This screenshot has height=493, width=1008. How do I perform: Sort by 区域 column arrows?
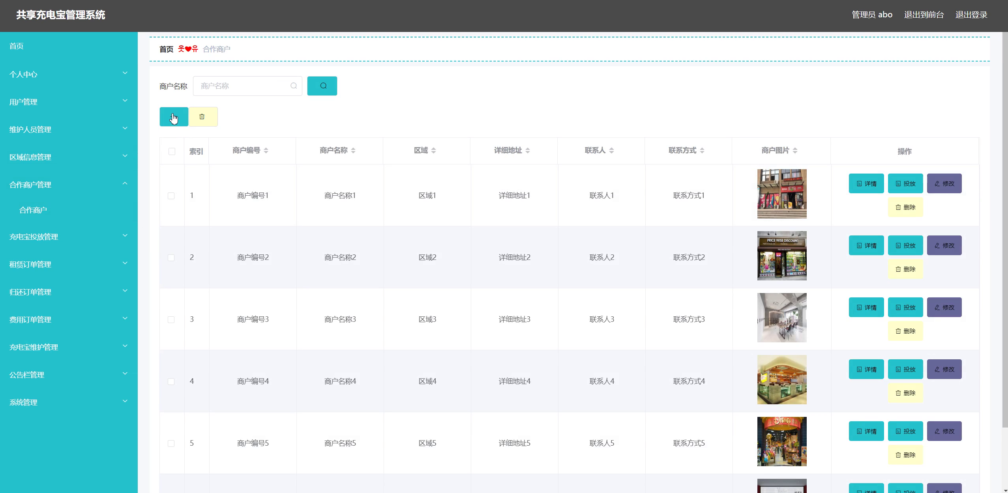click(x=433, y=151)
